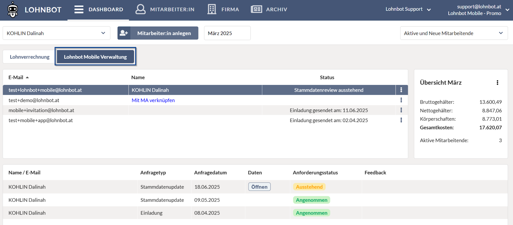Open the Übersicht März three-dot menu
Screen dimensions: 513x225
tap(497, 82)
